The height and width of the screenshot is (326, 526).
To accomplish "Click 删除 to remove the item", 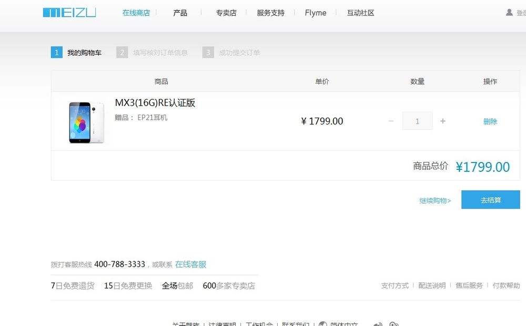I will 490,121.
